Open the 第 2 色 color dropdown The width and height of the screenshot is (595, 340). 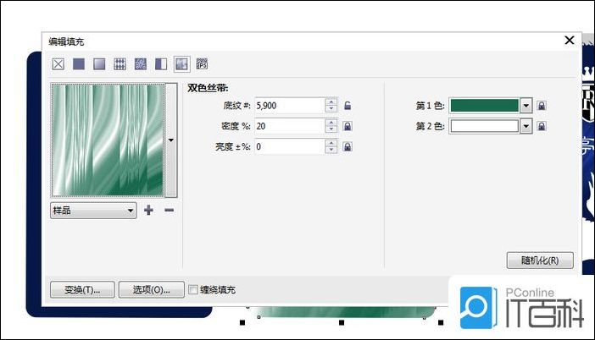click(x=526, y=126)
